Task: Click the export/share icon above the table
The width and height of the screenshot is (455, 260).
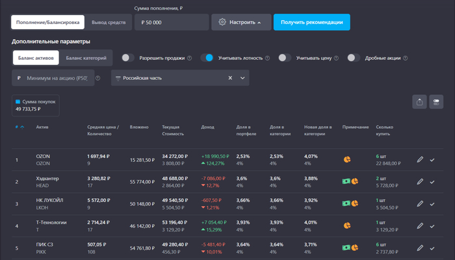Action: point(419,102)
